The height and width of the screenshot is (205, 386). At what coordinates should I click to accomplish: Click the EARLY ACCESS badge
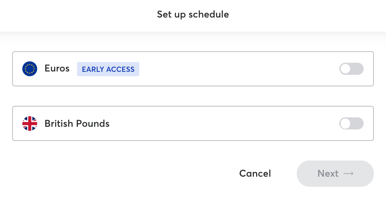click(108, 69)
